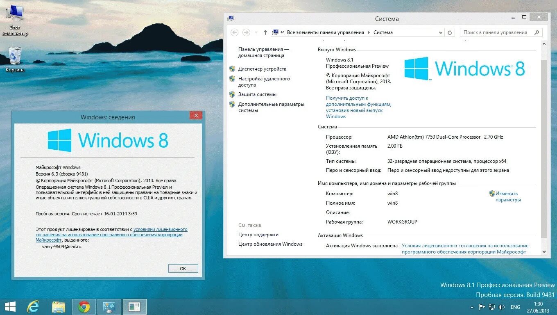
Task: Open the clock showing 1:30
Action: pyautogui.click(x=539, y=307)
